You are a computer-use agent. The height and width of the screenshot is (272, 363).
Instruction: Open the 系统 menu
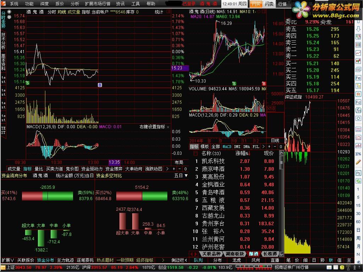[x=14, y=4]
